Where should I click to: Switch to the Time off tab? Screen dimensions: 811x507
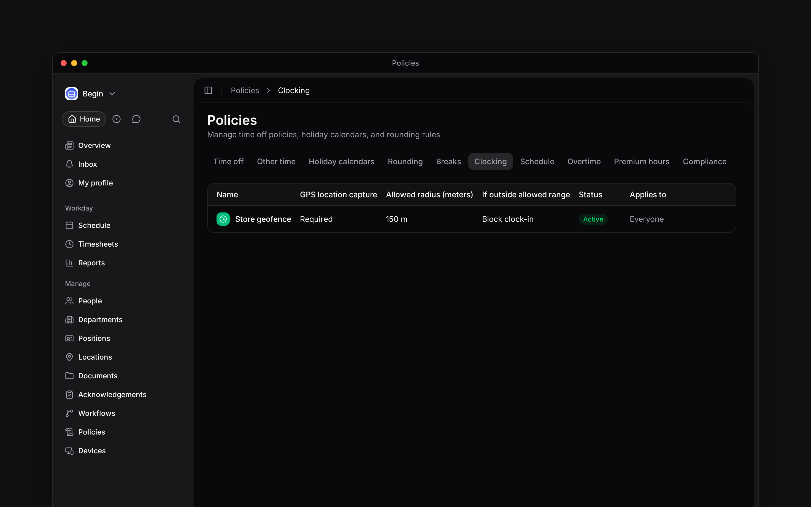point(229,162)
